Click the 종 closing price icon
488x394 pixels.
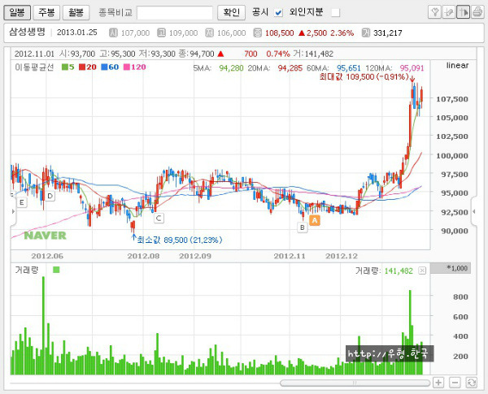coord(257,32)
